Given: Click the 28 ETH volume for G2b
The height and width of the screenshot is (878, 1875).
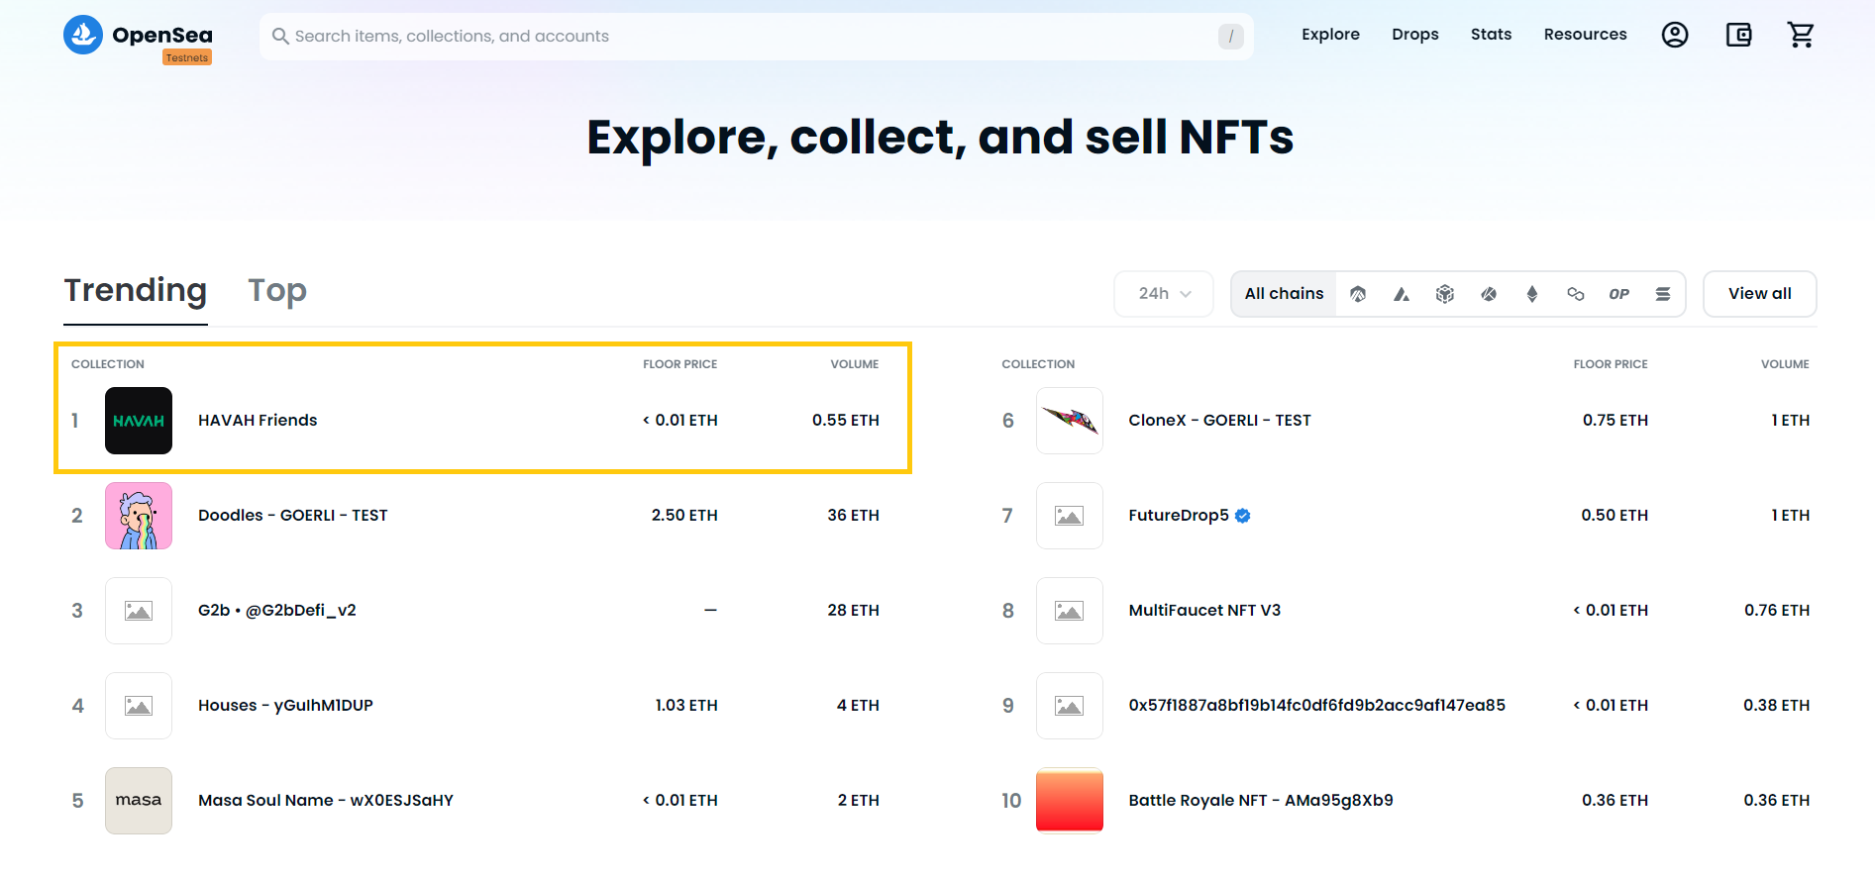Looking at the screenshot, I should pos(854,611).
